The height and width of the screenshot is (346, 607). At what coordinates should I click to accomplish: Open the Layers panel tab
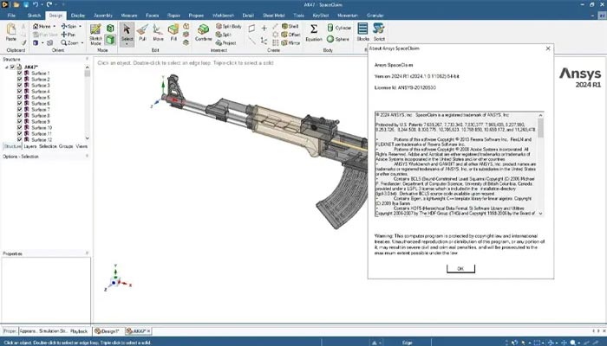pos(29,146)
